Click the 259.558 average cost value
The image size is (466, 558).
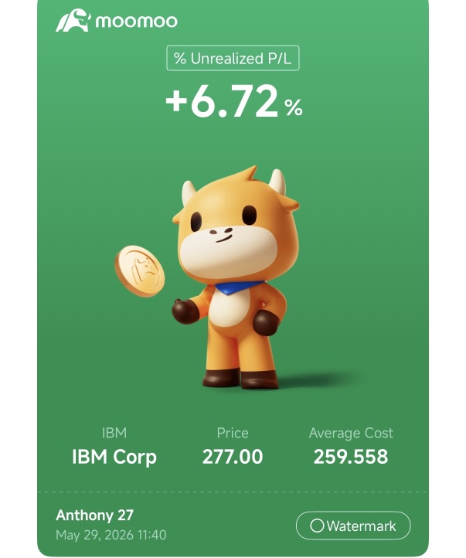(x=351, y=457)
